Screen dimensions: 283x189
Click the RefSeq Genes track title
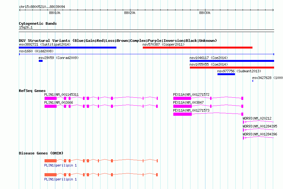click(32, 91)
